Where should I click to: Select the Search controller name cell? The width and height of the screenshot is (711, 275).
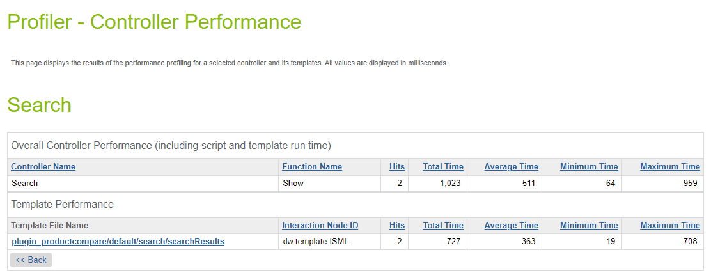coord(143,184)
